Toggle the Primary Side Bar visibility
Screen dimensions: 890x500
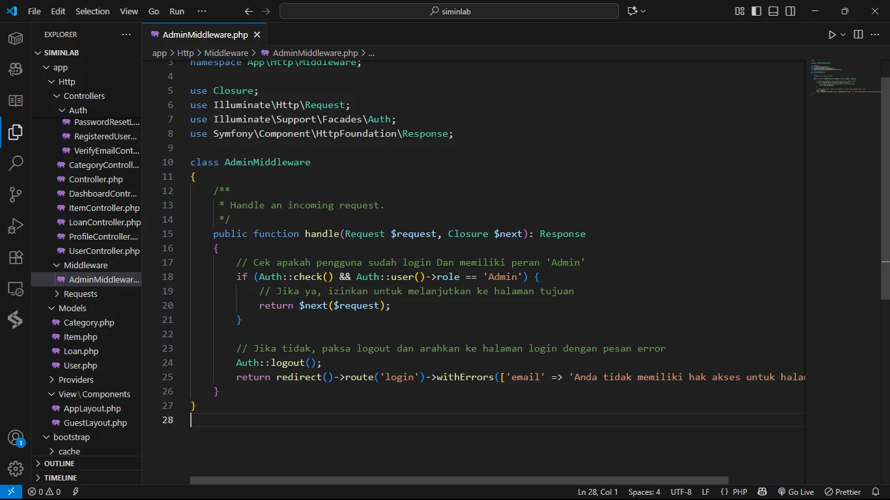756,11
